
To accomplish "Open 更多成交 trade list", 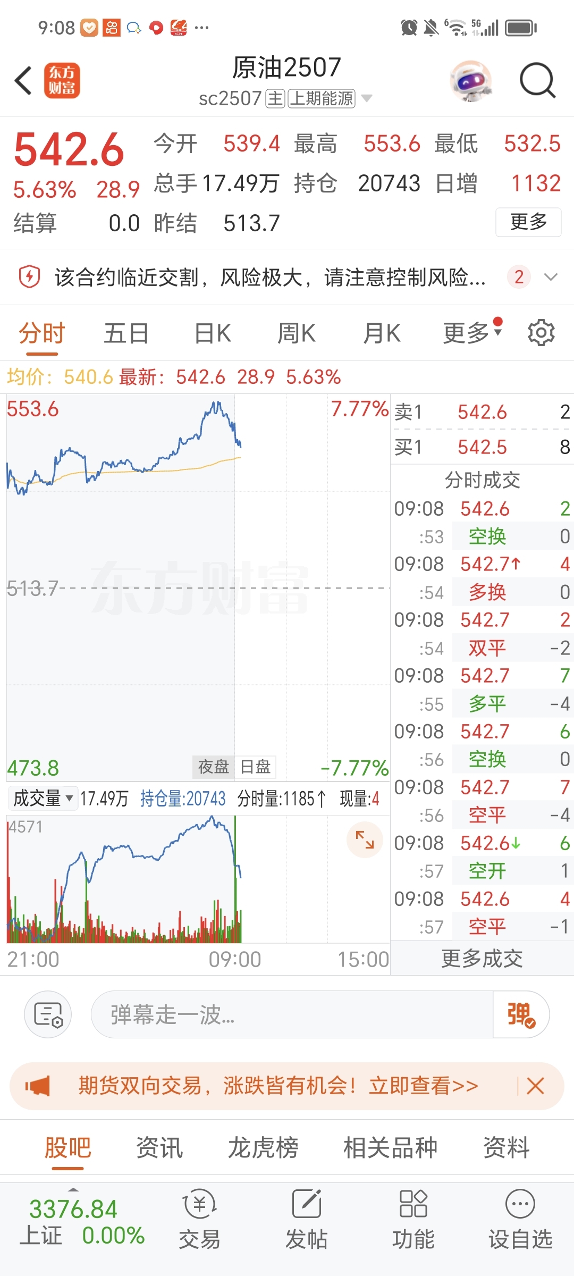I will click(x=482, y=959).
